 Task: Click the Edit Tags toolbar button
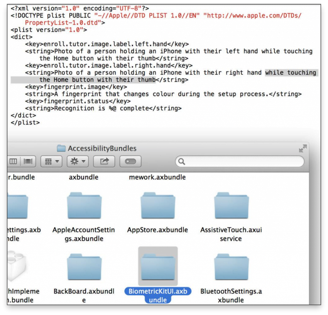[130, 161]
